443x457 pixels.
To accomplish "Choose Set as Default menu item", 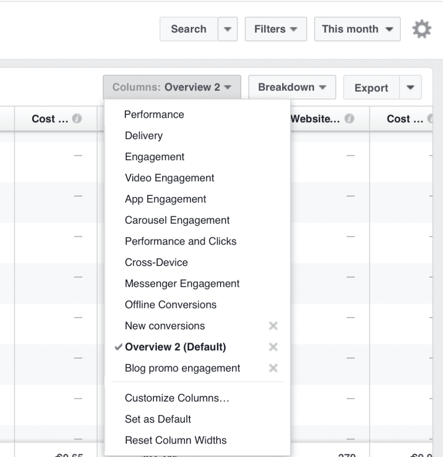I will pyautogui.click(x=158, y=419).
